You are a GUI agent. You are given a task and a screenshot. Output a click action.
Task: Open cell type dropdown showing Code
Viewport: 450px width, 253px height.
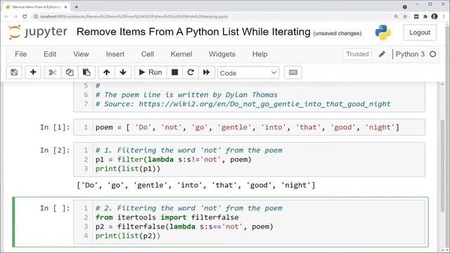coord(248,73)
